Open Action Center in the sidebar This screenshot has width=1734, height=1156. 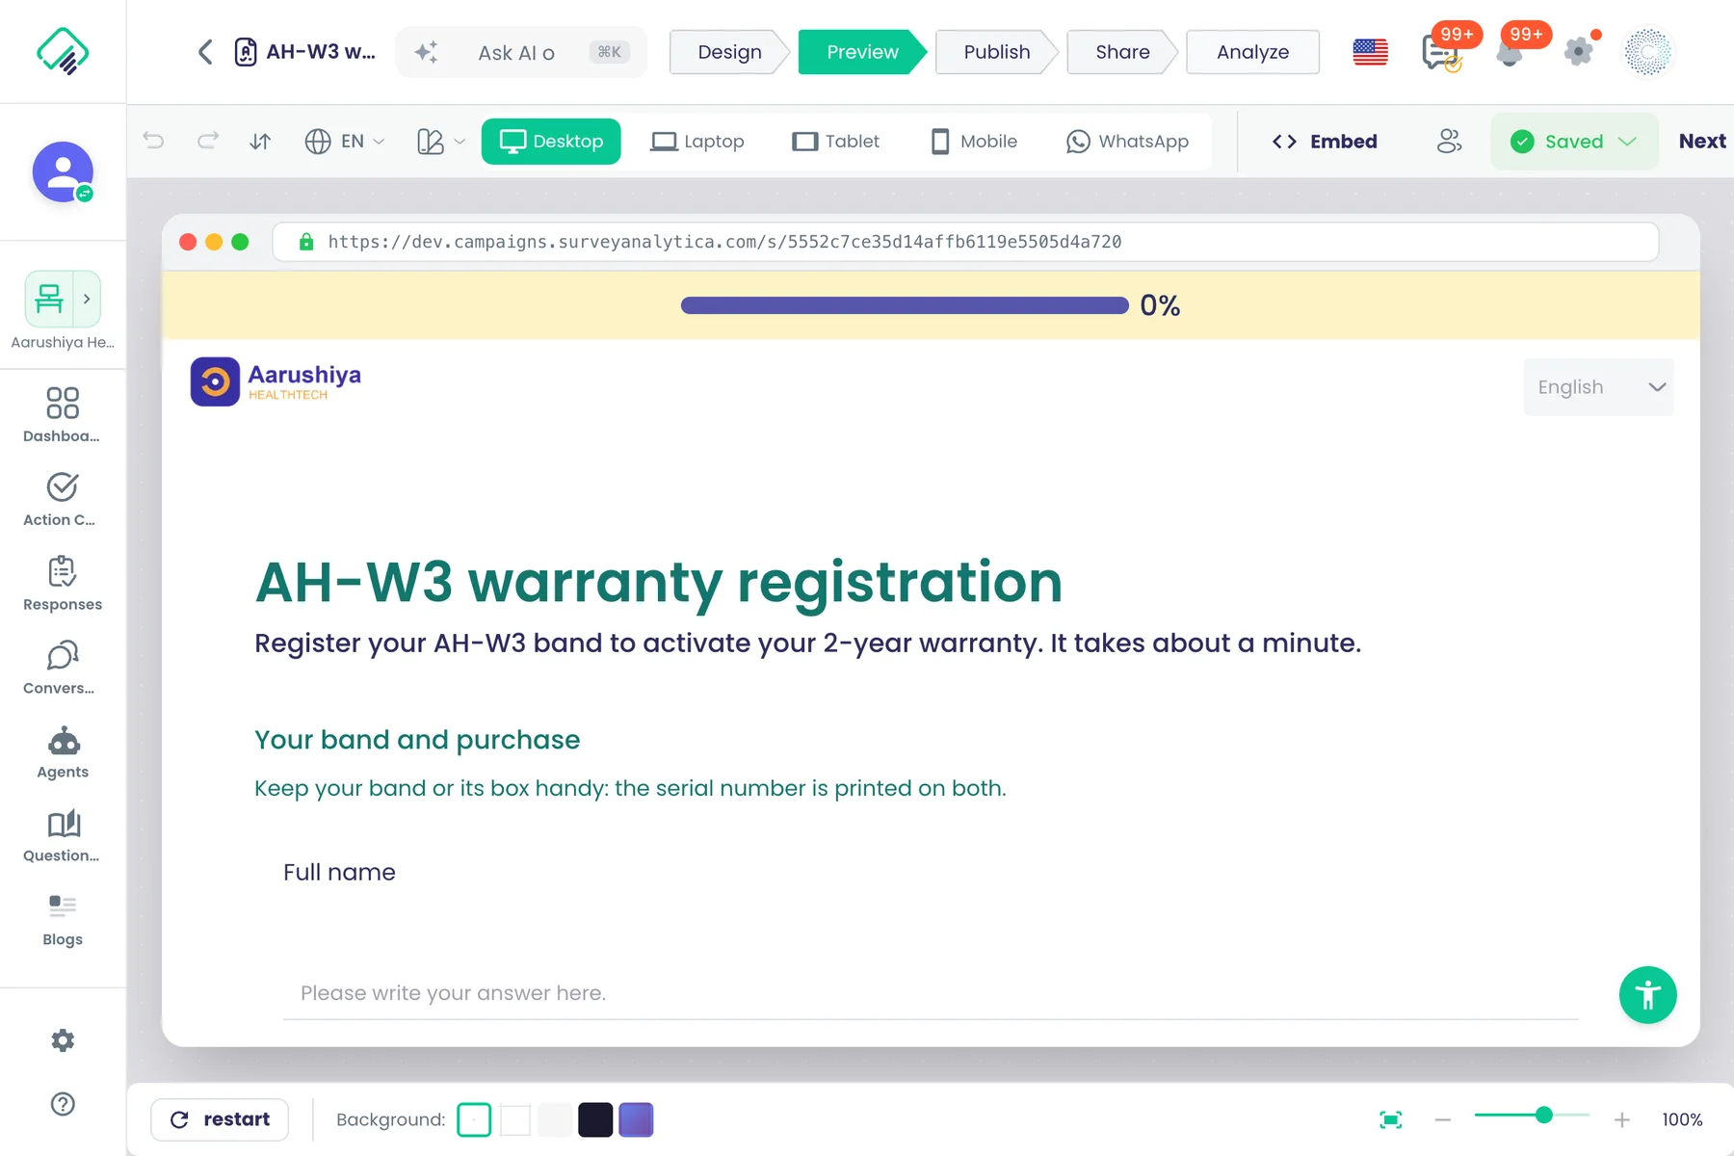pos(63,499)
